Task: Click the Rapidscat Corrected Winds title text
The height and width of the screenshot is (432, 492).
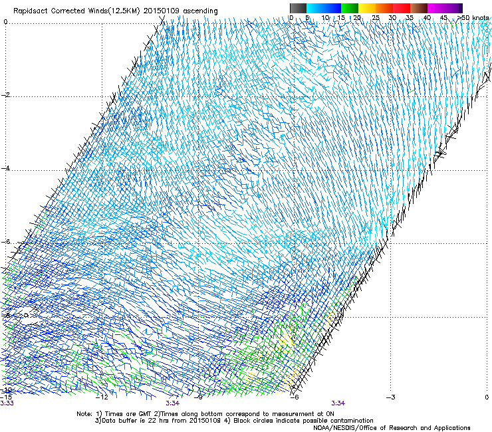Action: click(116, 11)
